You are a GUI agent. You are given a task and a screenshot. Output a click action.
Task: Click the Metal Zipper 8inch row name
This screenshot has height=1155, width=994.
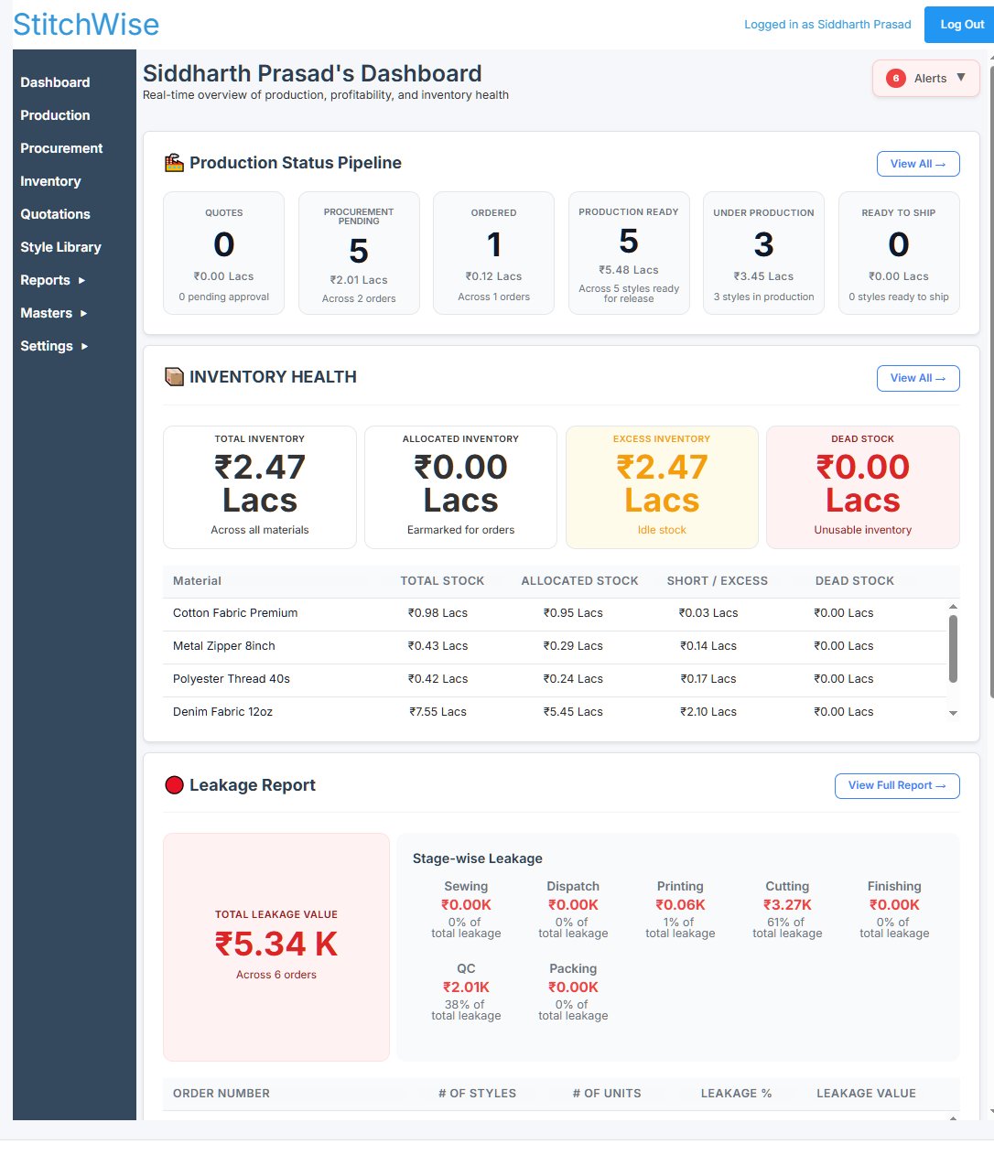[224, 646]
